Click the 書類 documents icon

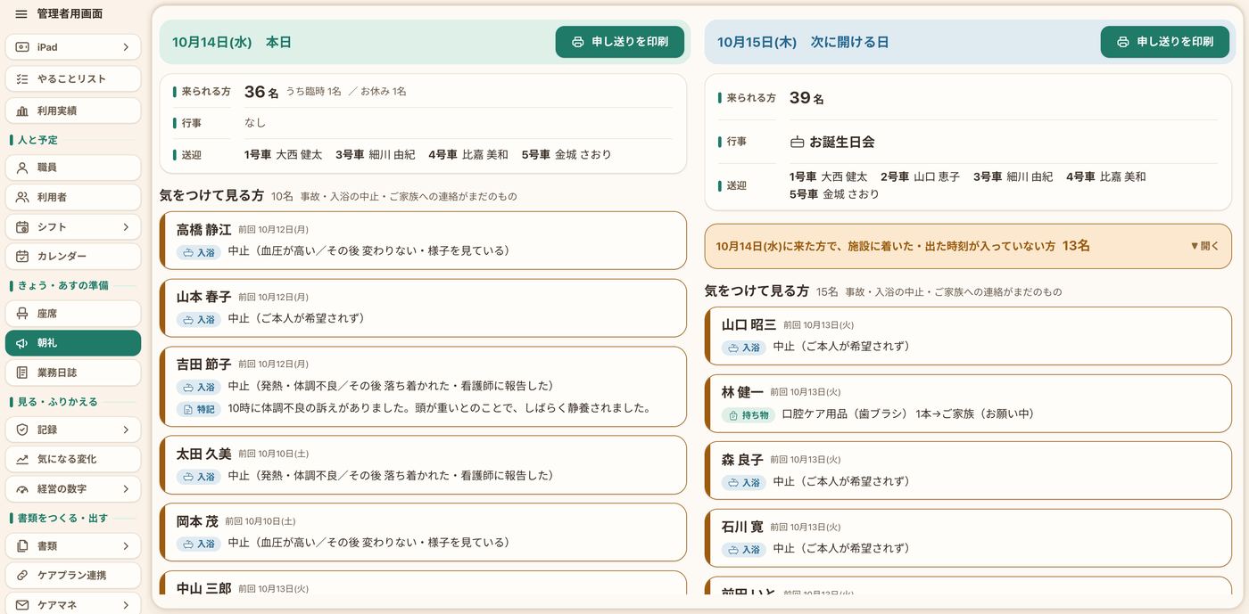point(22,545)
